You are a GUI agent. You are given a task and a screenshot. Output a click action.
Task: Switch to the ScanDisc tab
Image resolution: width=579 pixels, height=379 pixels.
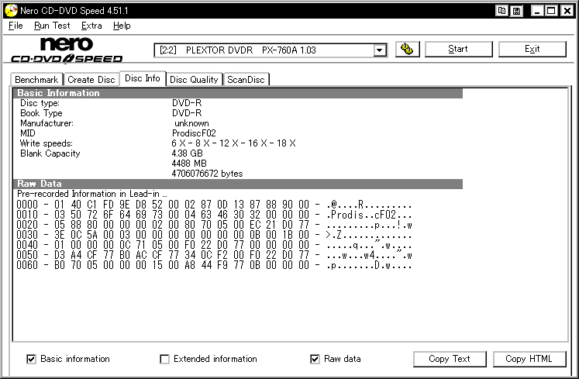click(x=246, y=79)
